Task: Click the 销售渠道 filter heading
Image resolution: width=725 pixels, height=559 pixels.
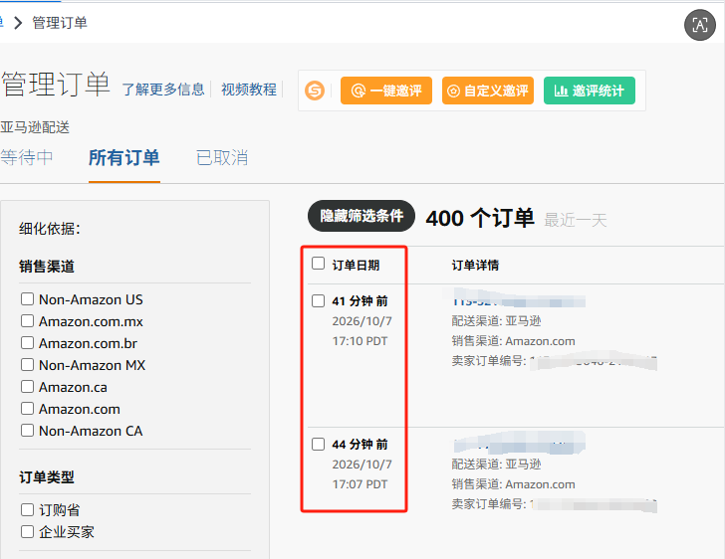Action: click(x=46, y=267)
